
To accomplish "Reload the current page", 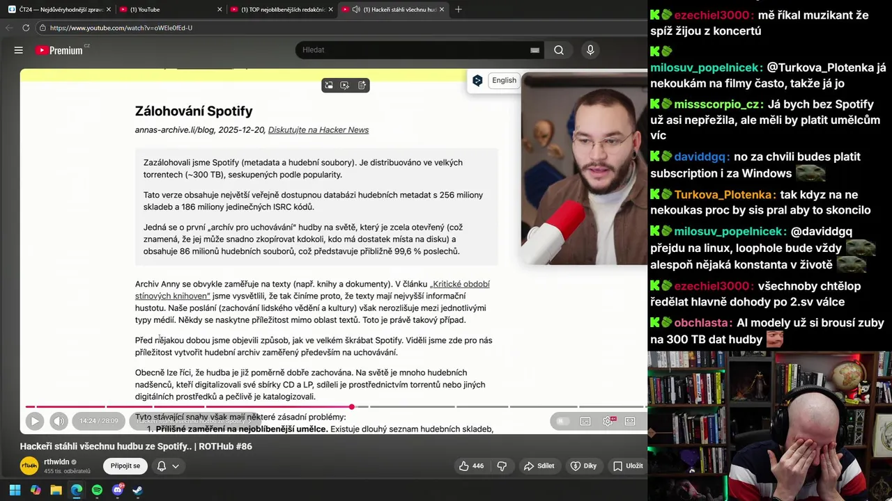I will click(26, 28).
